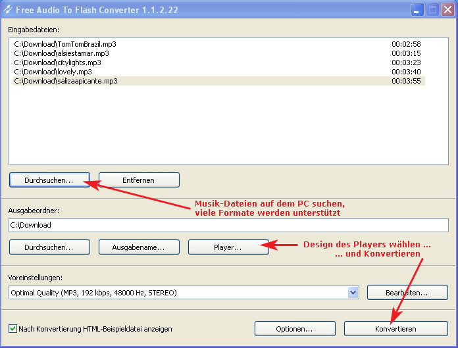
Task: Click Durchsuchen below the output folder field
Action: click(x=49, y=247)
